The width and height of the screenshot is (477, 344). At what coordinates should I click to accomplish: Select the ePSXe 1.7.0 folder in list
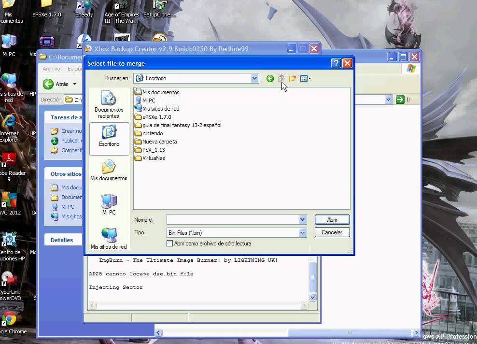click(x=153, y=116)
